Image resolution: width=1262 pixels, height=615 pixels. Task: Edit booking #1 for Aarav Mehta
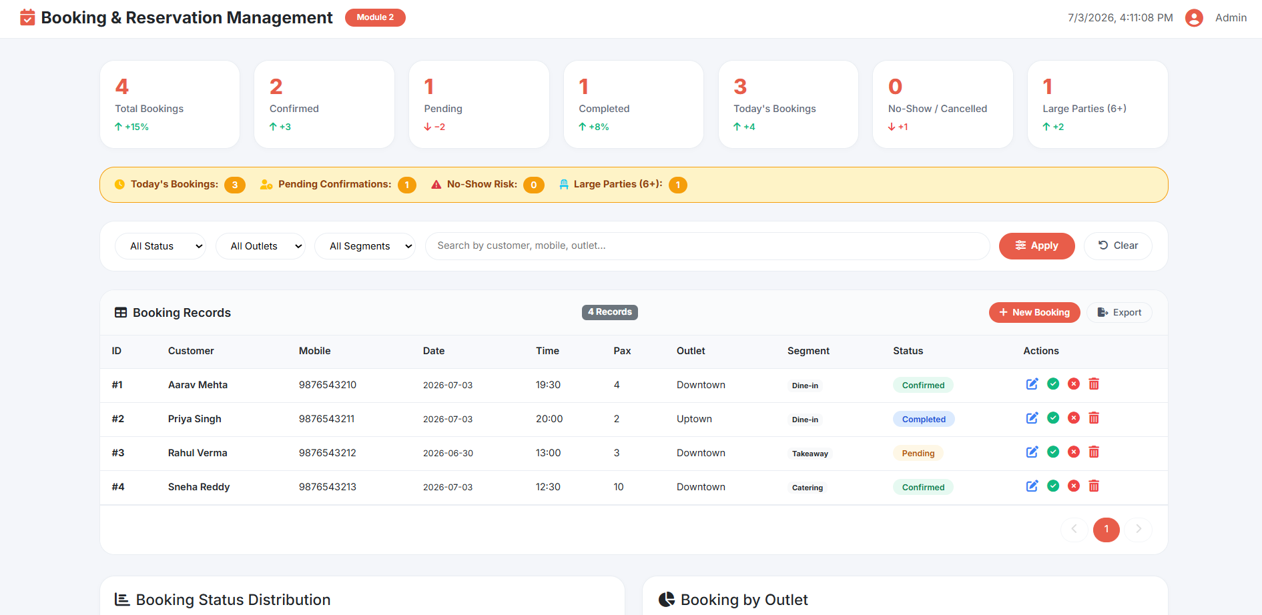click(x=1032, y=384)
